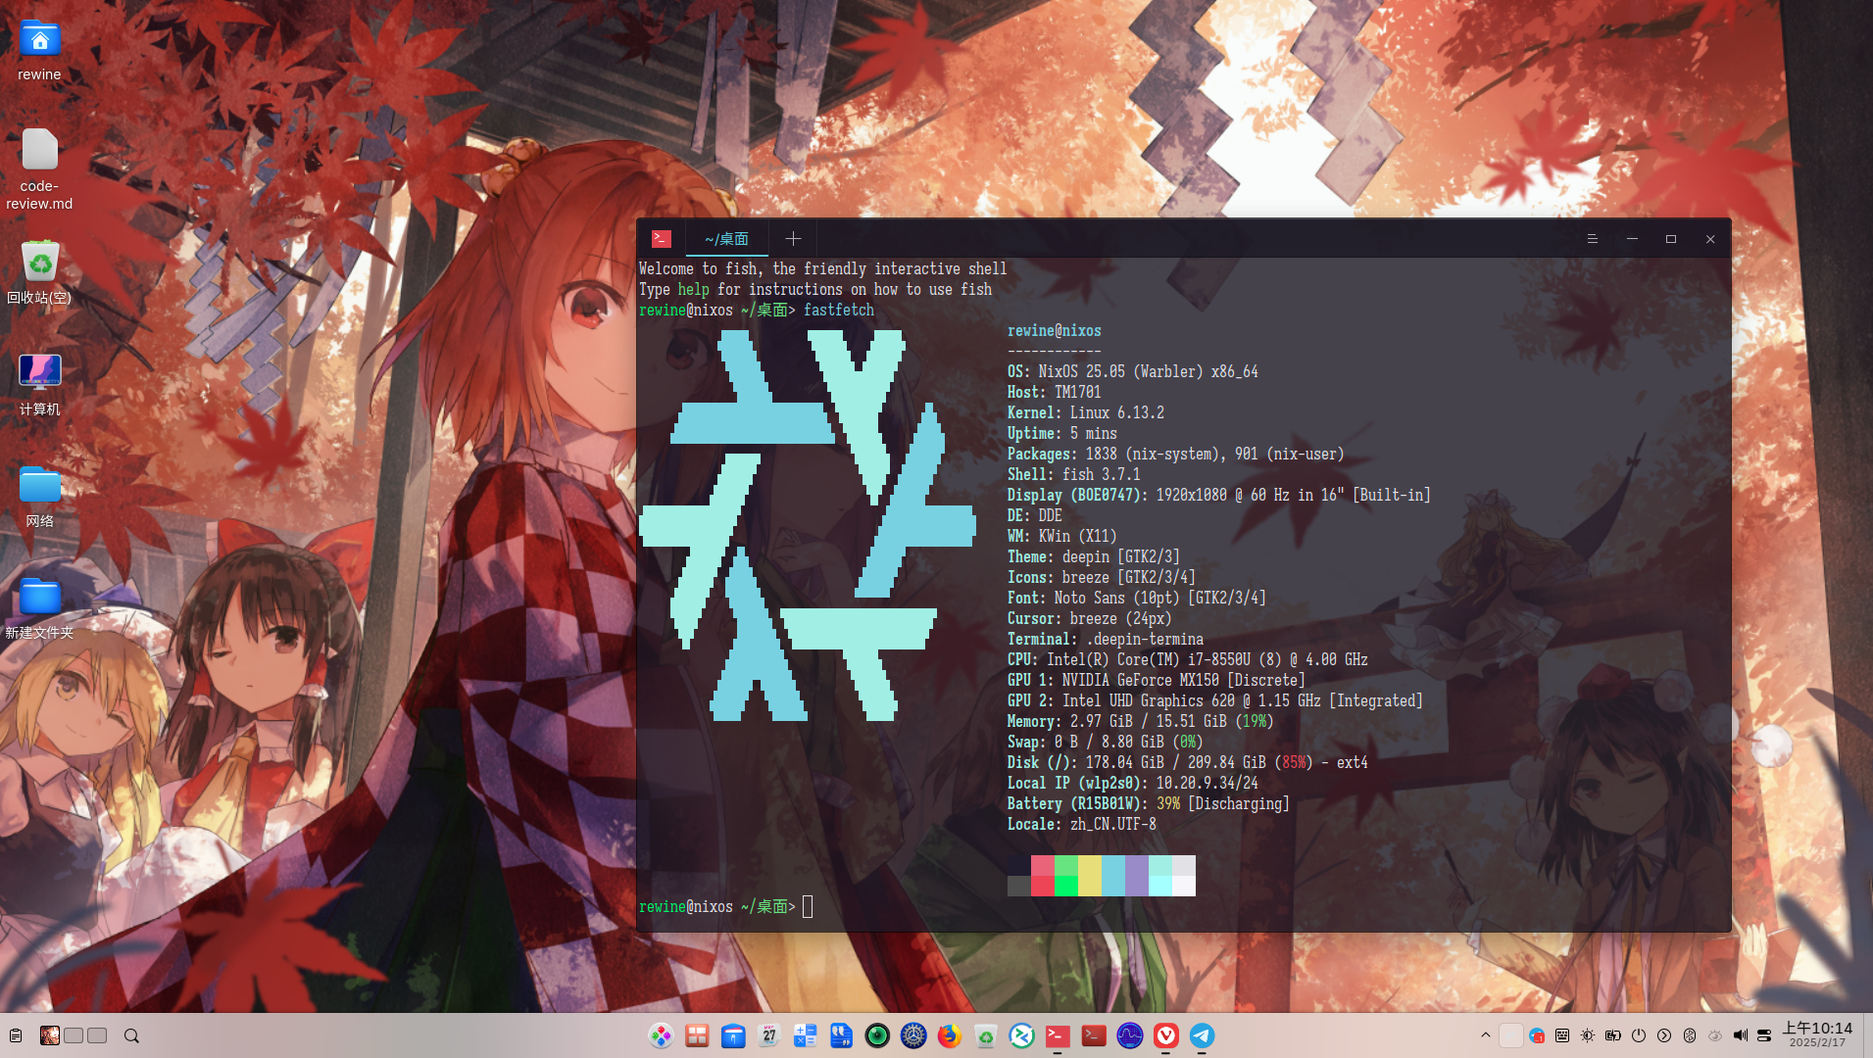Add a new terminal tab
The height and width of the screenshot is (1058, 1873).
[793, 239]
